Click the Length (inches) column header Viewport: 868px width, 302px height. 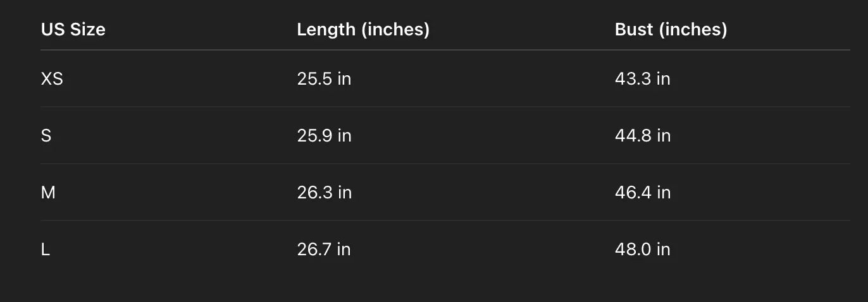(363, 30)
